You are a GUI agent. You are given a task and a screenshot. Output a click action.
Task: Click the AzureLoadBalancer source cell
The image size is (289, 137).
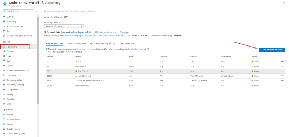pos(198,81)
